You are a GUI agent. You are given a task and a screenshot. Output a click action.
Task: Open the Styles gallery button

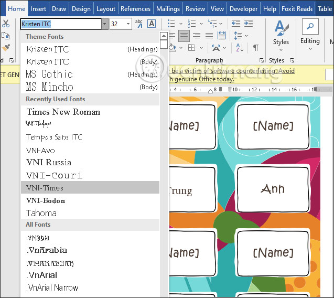tap(281, 36)
